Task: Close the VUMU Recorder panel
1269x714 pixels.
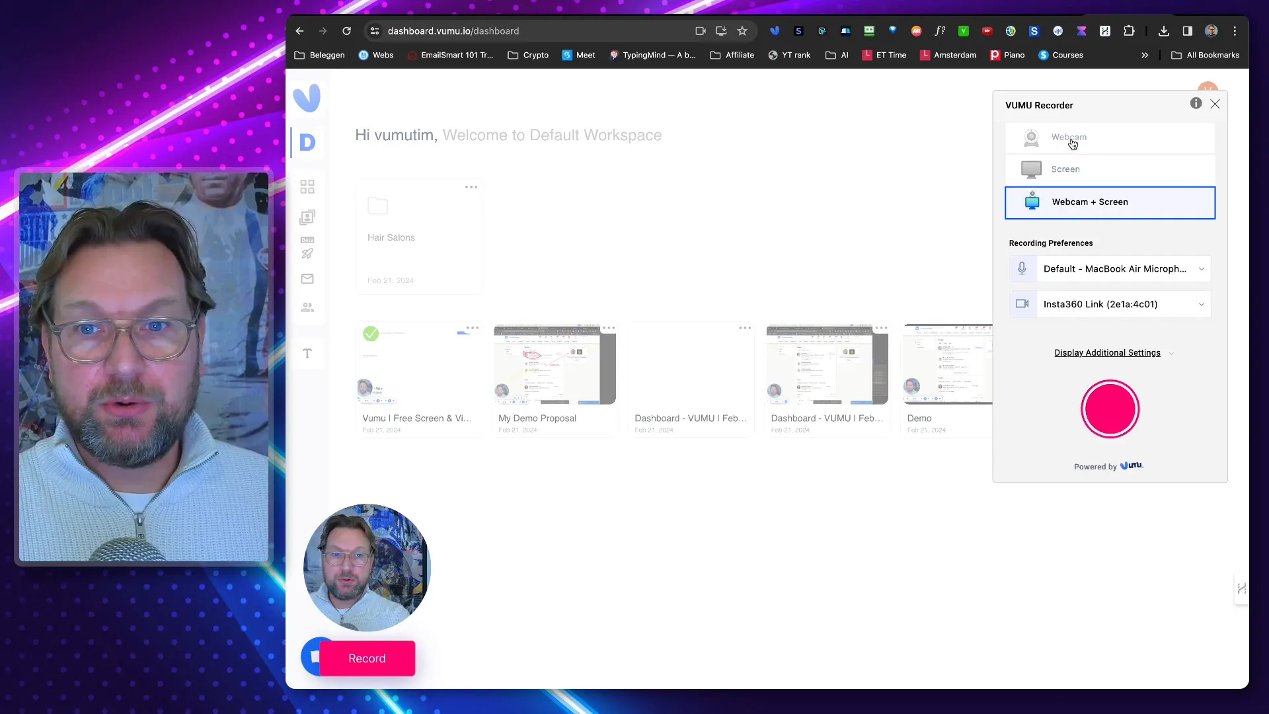Action: (x=1215, y=104)
